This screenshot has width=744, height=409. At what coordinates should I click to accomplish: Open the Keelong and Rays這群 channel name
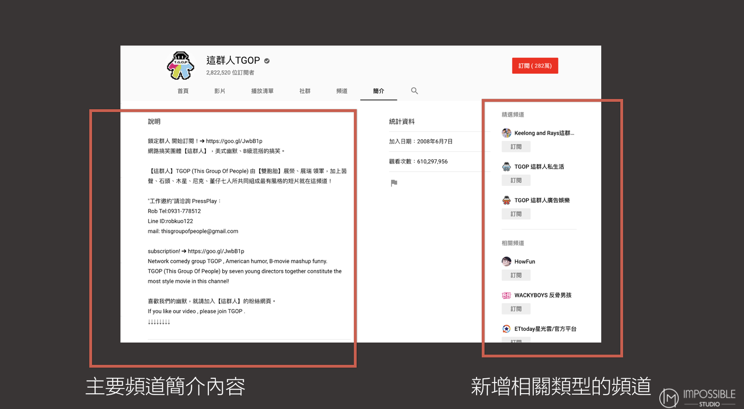coord(544,133)
